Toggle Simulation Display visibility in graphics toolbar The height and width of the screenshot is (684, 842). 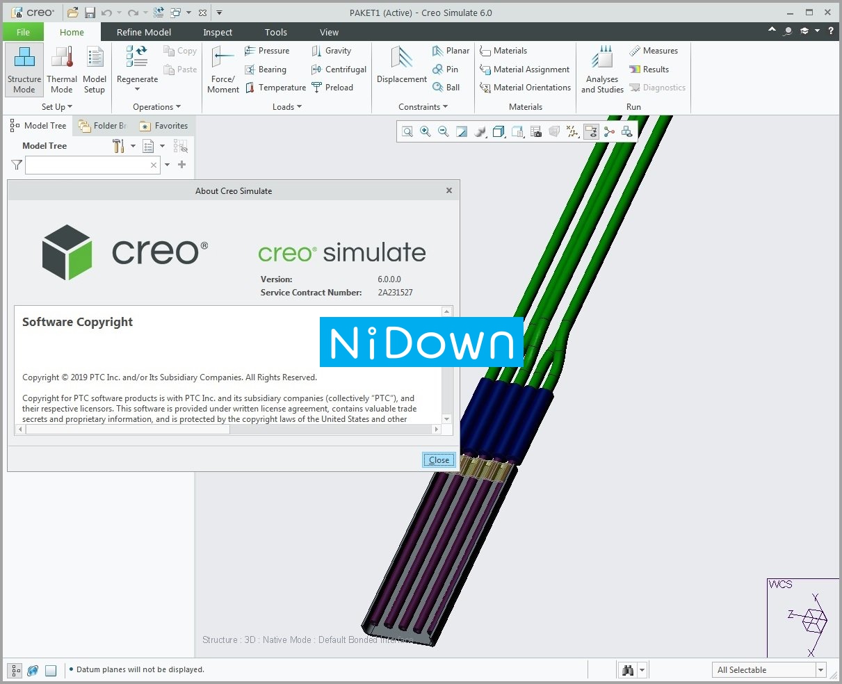[x=628, y=131]
